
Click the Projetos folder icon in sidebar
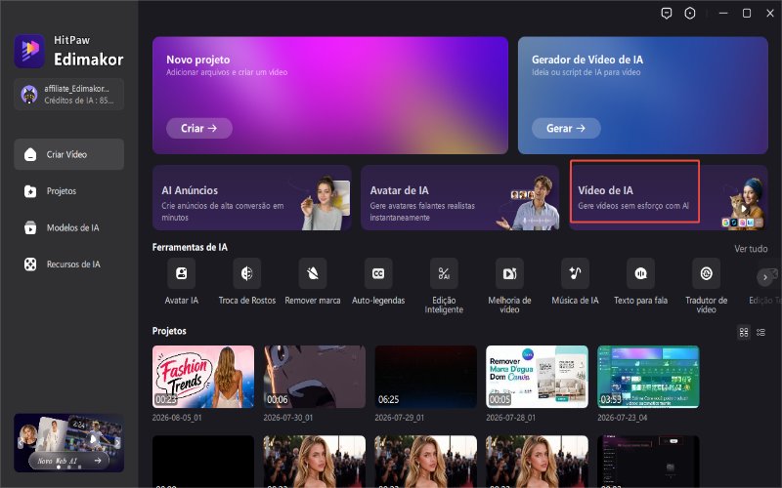[x=30, y=191]
